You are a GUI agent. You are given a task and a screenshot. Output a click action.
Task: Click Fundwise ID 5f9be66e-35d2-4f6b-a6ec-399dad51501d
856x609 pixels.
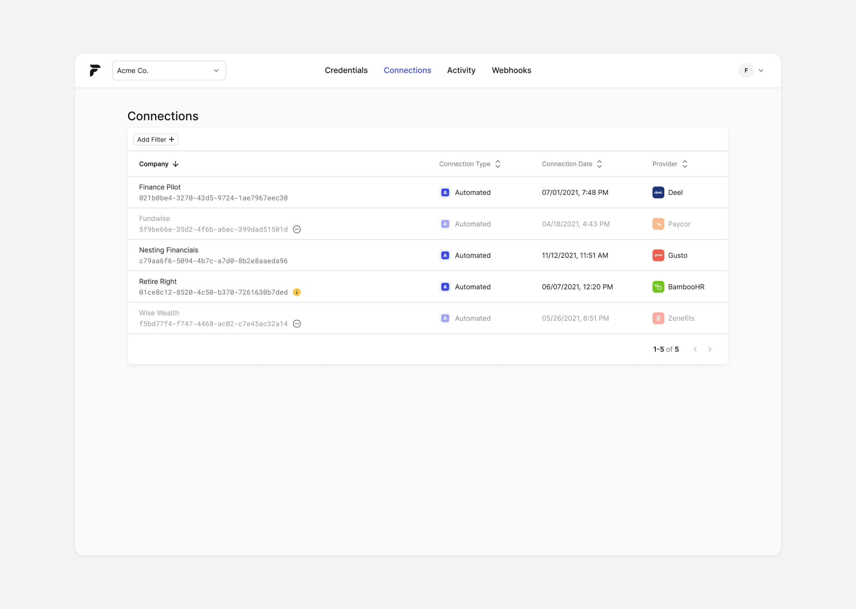pos(213,230)
